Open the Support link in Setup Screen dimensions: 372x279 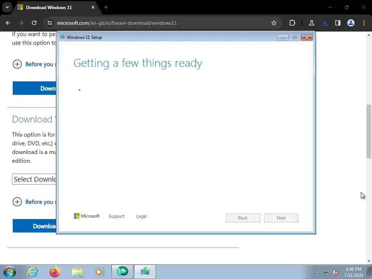(x=117, y=217)
